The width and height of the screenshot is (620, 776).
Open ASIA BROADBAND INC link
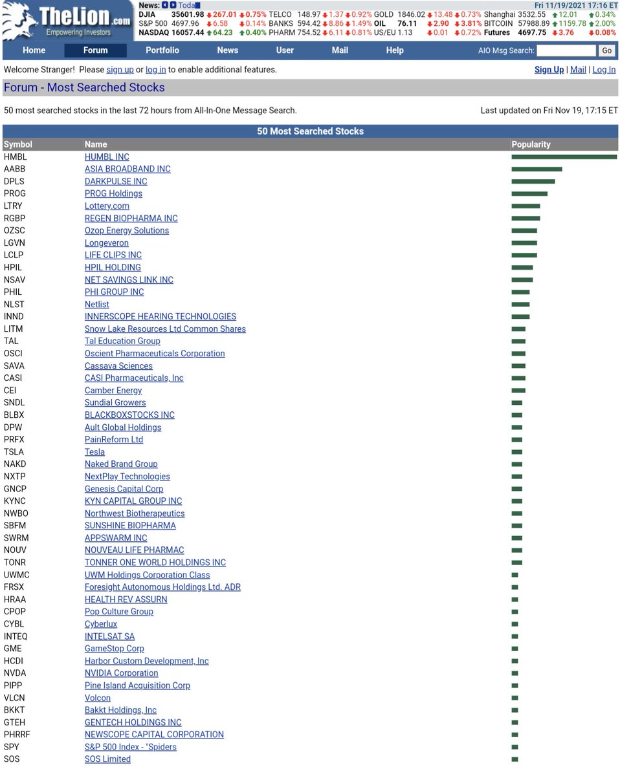click(x=127, y=169)
